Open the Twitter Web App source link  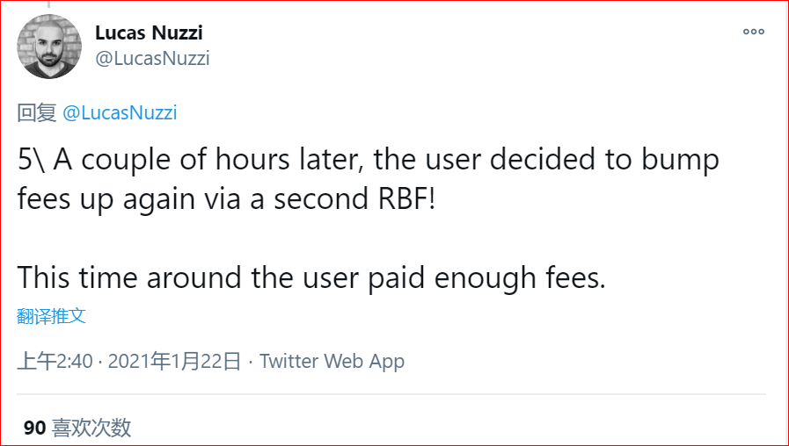pyautogui.click(x=332, y=361)
